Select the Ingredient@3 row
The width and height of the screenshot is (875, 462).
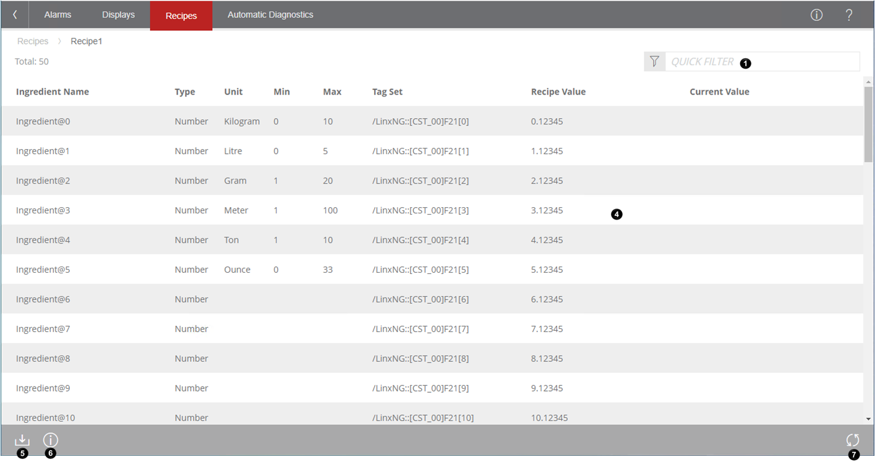pos(43,210)
